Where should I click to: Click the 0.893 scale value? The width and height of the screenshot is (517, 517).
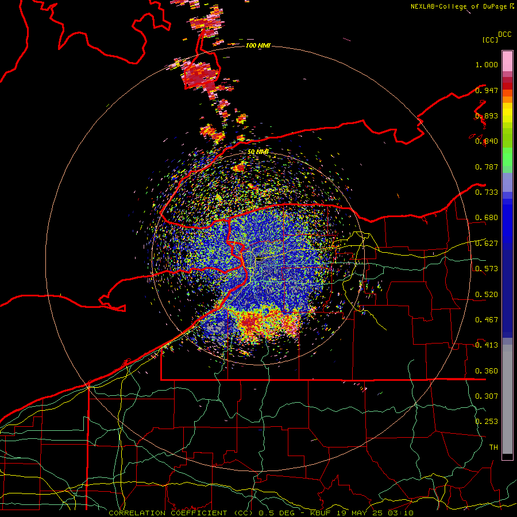click(487, 115)
